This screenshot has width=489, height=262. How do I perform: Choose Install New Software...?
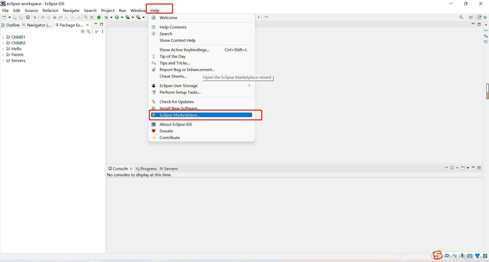tap(201, 108)
